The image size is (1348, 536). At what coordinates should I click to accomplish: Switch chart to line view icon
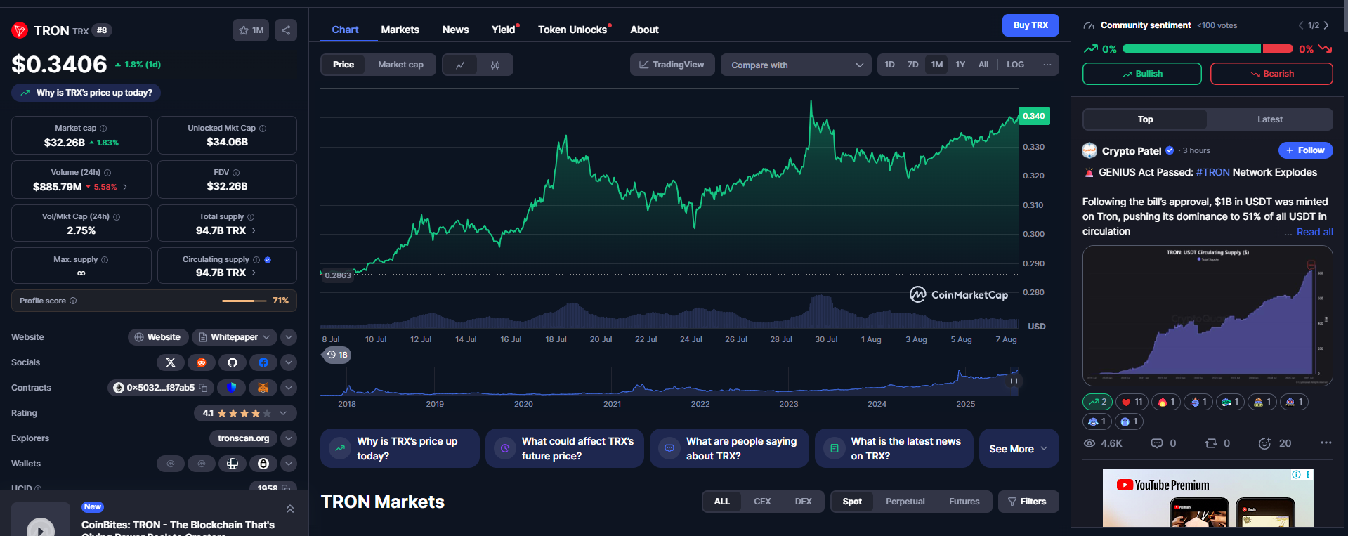tap(460, 65)
